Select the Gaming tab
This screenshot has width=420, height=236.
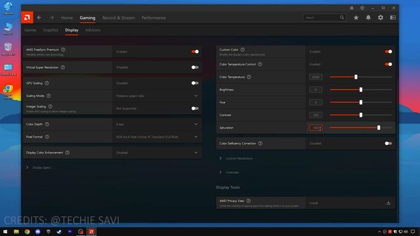pyautogui.click(x=87, y=18)
